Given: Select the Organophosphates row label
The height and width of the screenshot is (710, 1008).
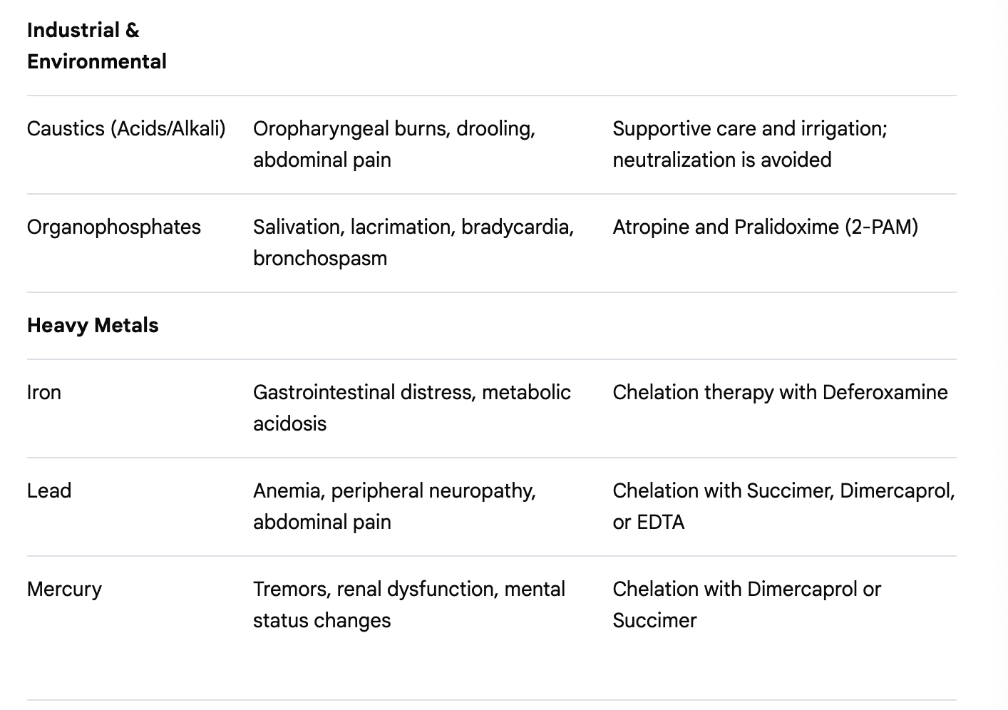Looking at the screenshot, I should pyautogui.click(x=114, y=227).
